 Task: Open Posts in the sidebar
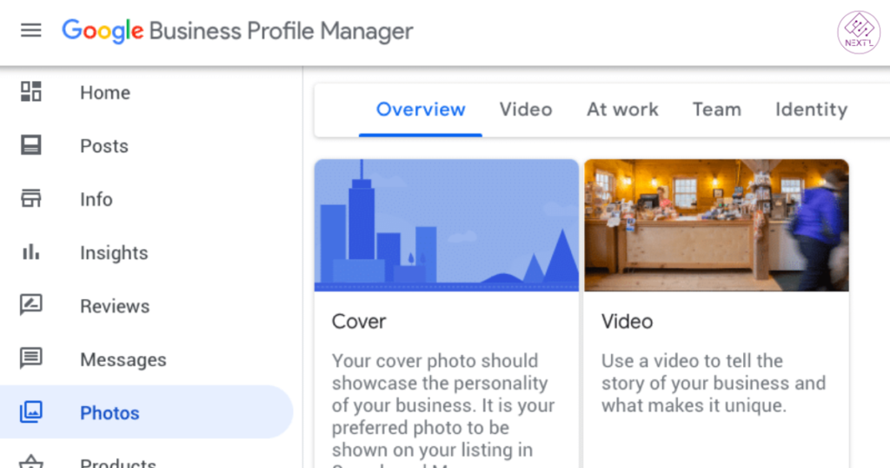pyautogui.click(x=104, y=146)
